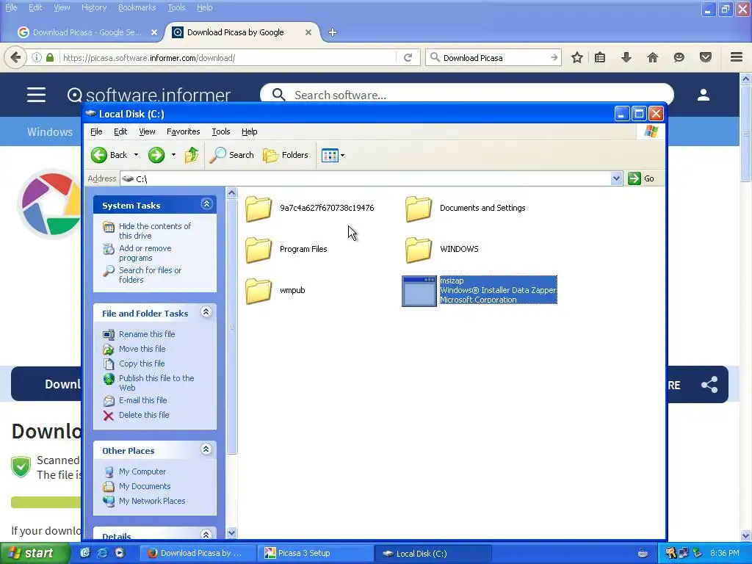Open the Back history dropdown arrow
Screen dimensions: 752x564
pos(136,155)
